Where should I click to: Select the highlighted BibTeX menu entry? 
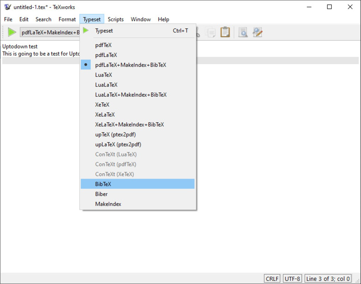coord(138,184)
